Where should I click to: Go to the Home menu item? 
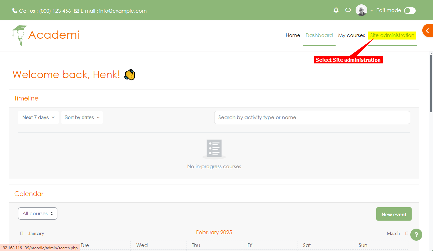[293, 35]
